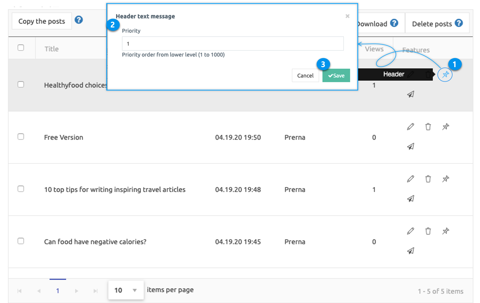The height and width of the screenshot is (303, 480).
Task: Click help icon beside Delete posts
Action: (459, 23)
